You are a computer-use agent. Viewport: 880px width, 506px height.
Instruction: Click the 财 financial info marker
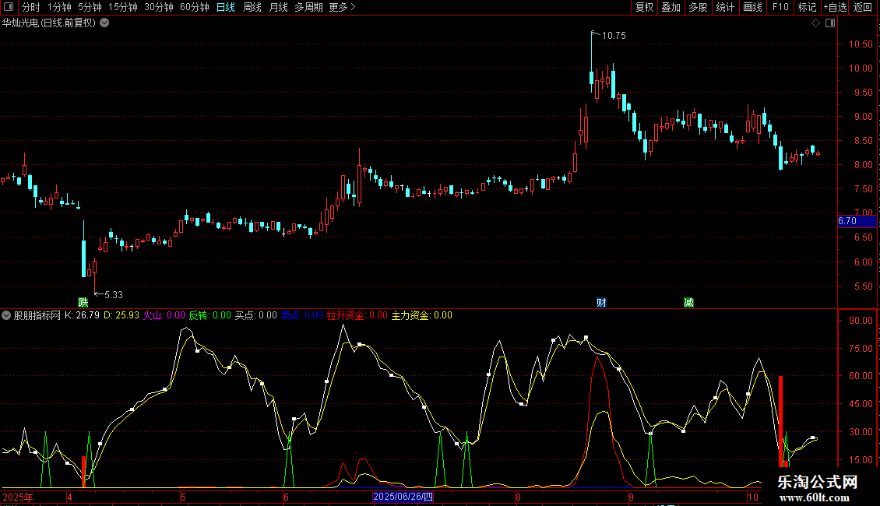[x=601, y=302]
